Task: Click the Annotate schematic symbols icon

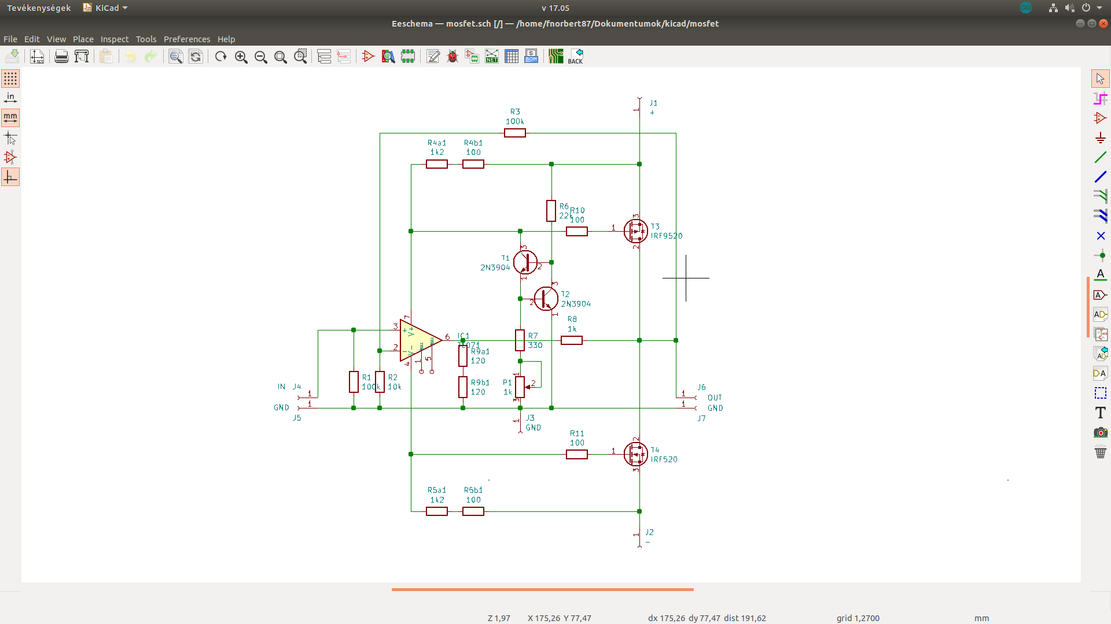Action: (x=433, y=56)
